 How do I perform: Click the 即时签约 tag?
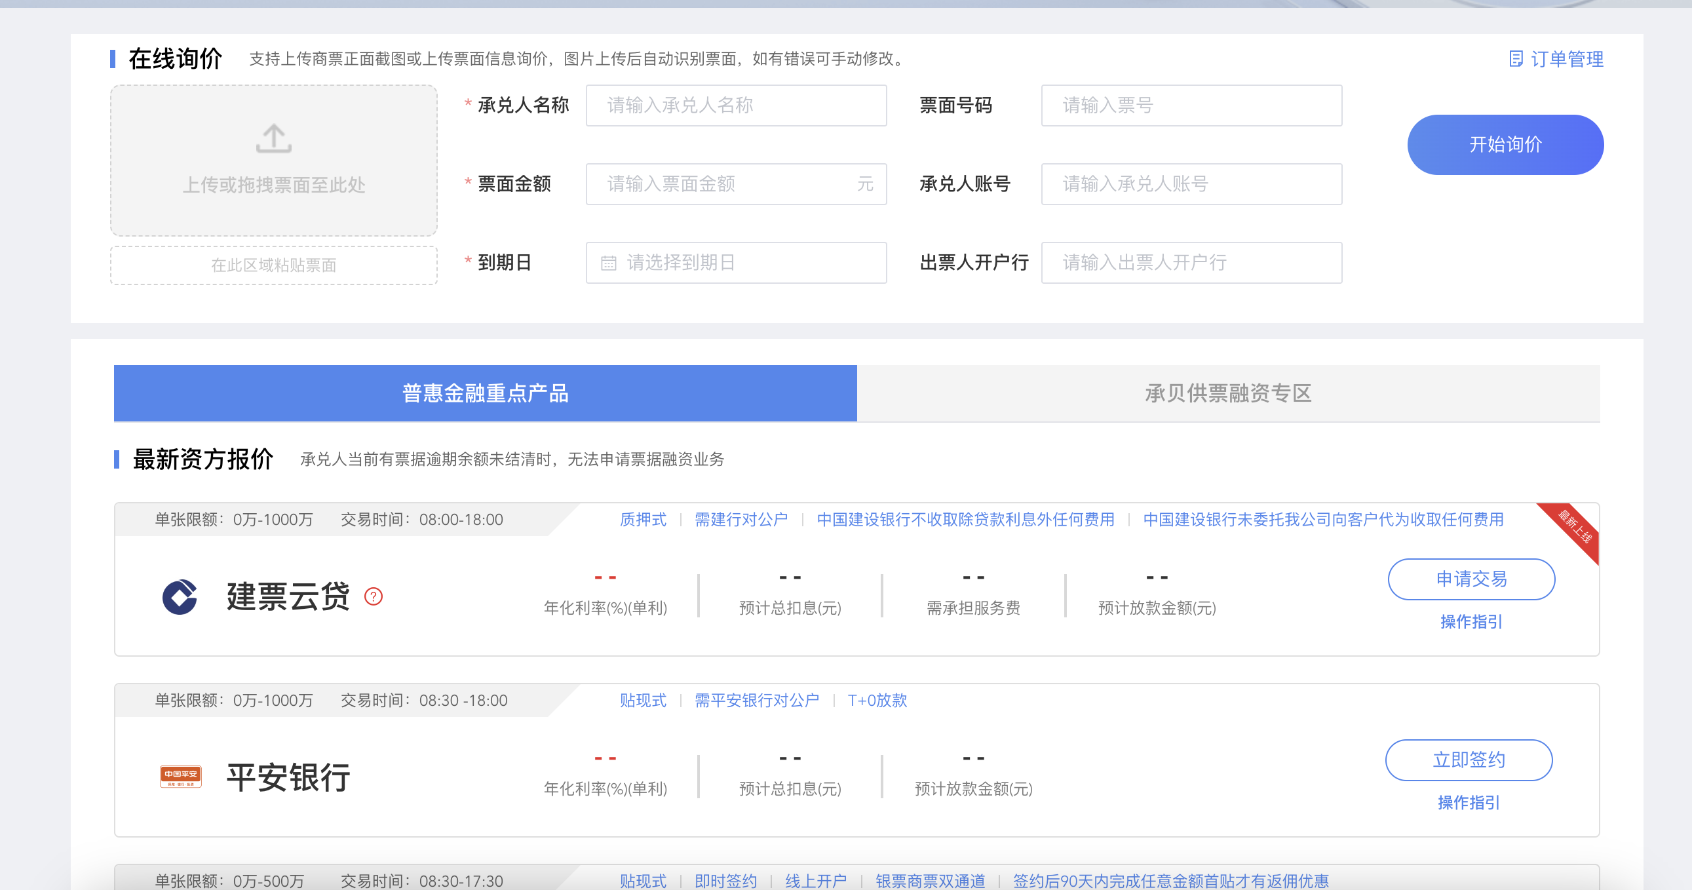725,881
